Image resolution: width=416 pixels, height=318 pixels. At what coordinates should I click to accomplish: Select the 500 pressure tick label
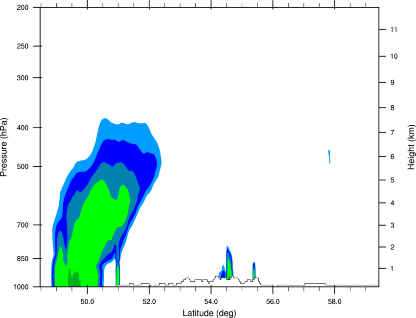point(23,166)
